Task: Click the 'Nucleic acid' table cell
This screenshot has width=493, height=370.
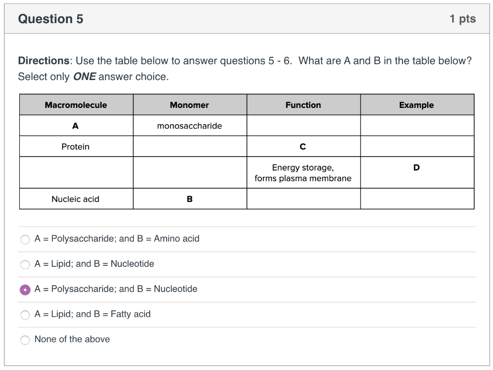Action: 76,198
